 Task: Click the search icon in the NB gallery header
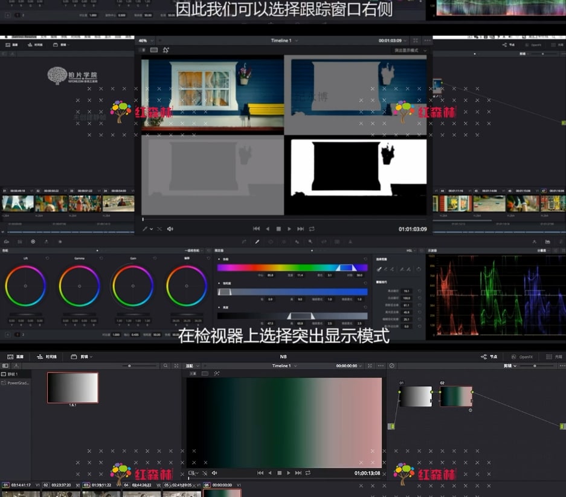(x=166, y=365)
